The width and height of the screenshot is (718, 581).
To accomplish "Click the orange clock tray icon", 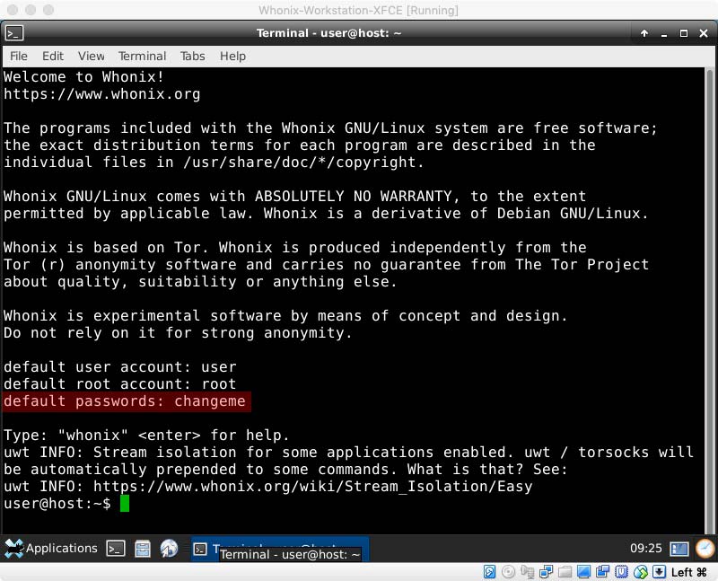I will [x=705, y=548].
